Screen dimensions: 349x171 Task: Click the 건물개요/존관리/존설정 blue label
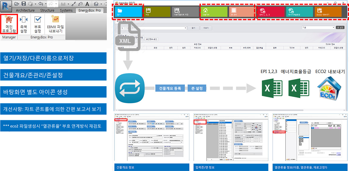tap(54, 75)
